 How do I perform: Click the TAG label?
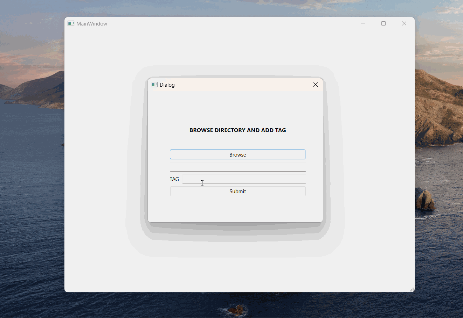[x=174, y=179]
